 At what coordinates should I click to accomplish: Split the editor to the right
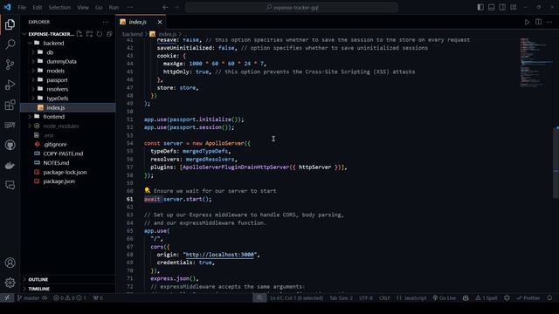538,22
